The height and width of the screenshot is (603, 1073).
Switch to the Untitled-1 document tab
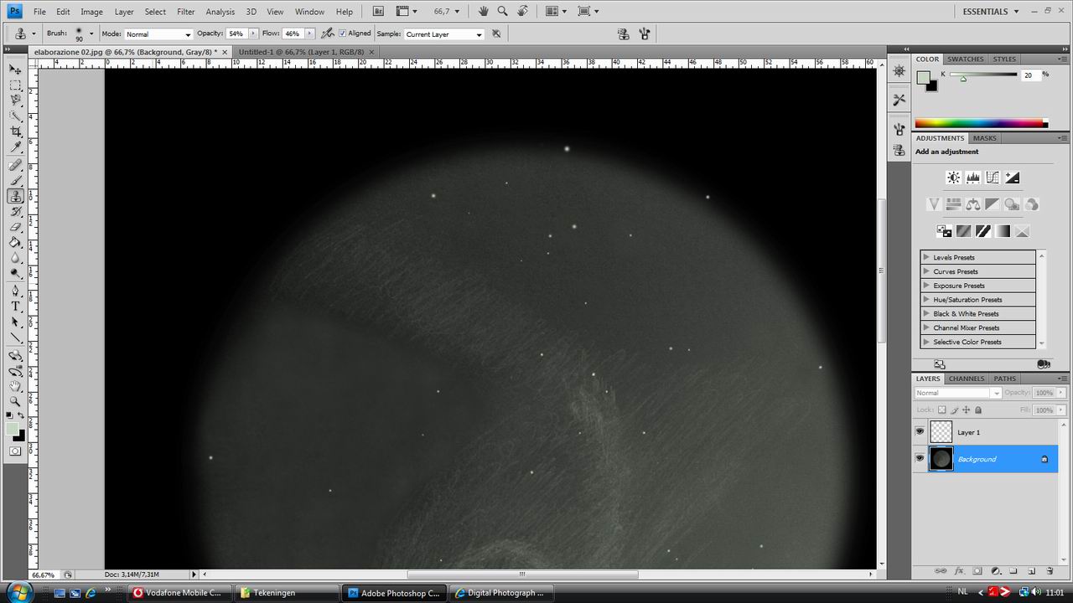pos(302,52)
